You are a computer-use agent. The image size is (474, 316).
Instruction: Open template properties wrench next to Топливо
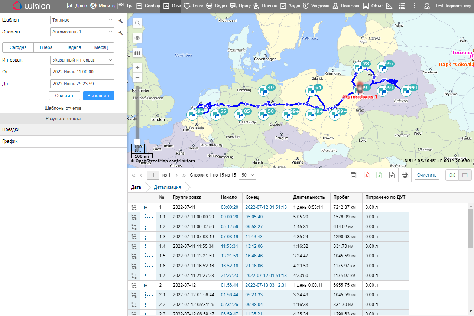(x=120, y=21)
